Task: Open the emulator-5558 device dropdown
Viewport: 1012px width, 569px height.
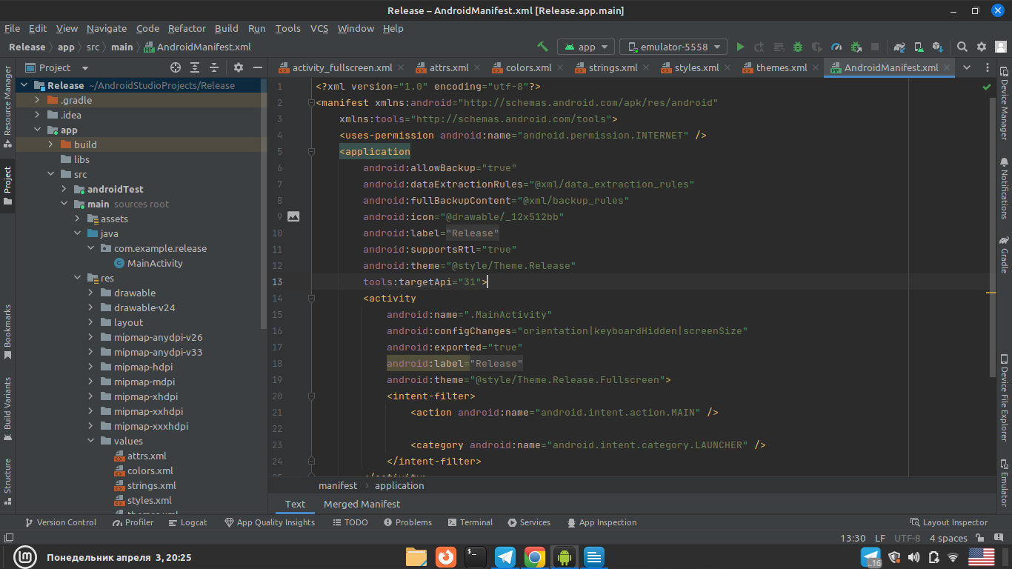Action: click(x=673, y=47)
